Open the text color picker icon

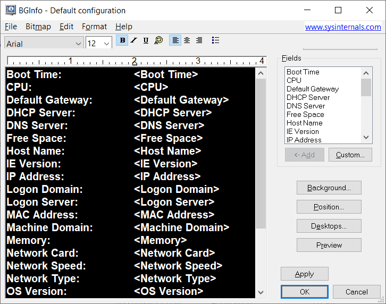click(158, 40)
